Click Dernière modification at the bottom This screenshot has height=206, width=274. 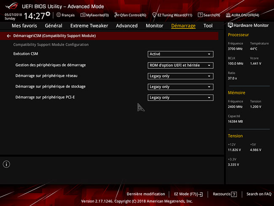click(145, 194)
